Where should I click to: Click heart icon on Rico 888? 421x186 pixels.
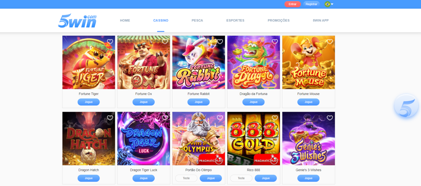coord(275,118)
